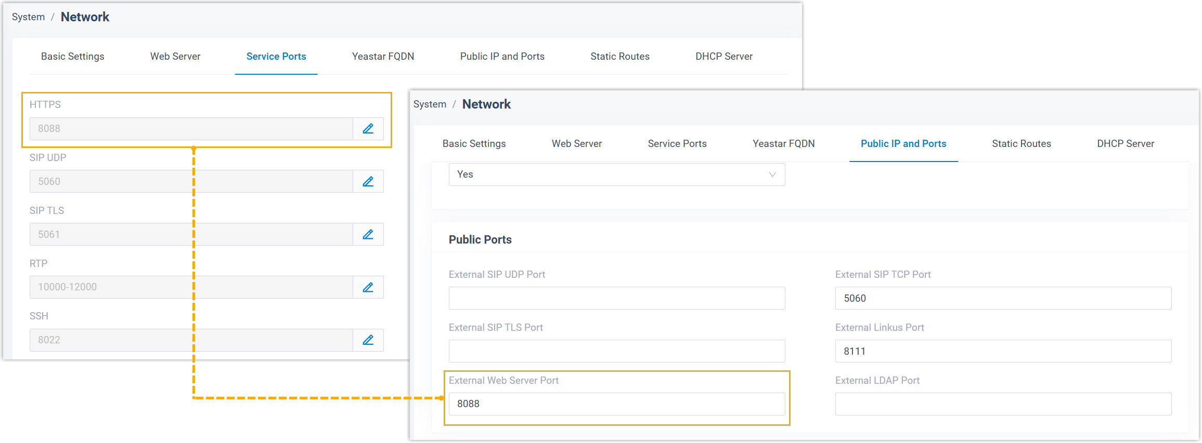Select the External Web Server Port field
Image resolution: width=1202 pixels, height=443 pixels.
pos(616,404)
